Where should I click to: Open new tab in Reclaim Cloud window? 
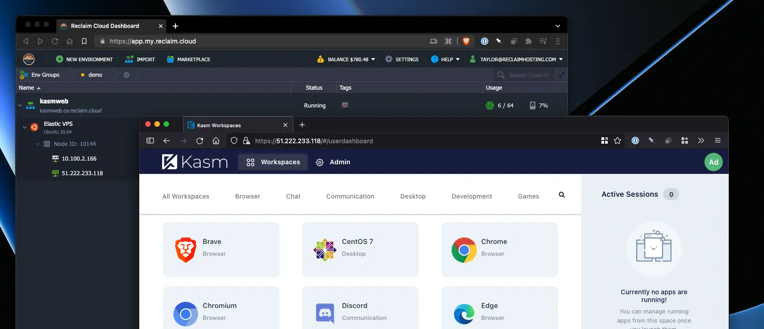click(175, 26)
